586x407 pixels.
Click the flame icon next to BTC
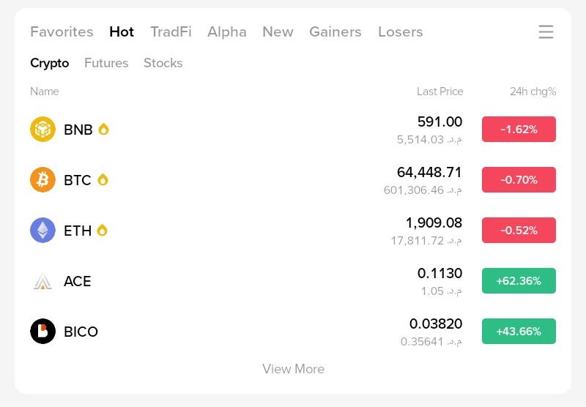pos(103,179)
